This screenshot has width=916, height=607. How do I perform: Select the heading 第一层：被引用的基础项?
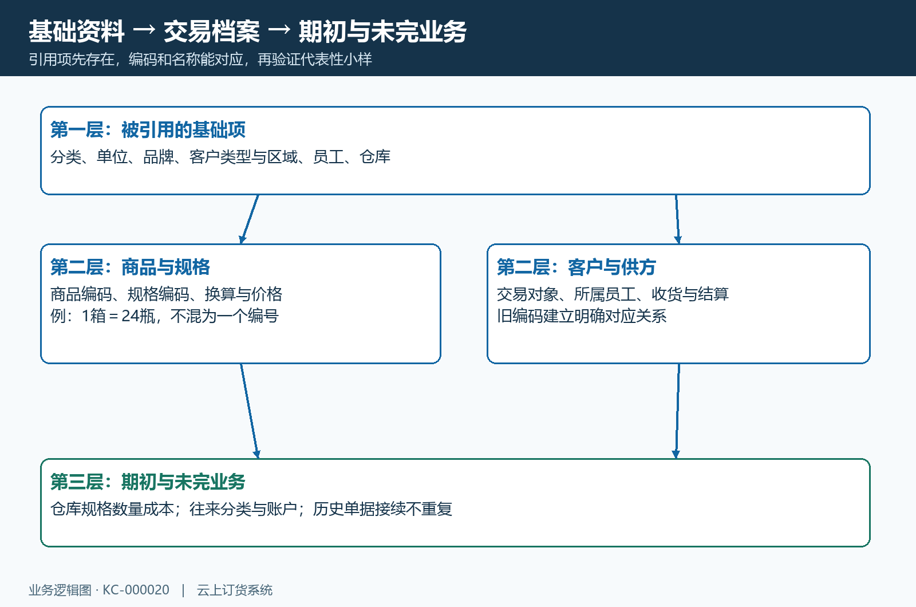point(148,129)
